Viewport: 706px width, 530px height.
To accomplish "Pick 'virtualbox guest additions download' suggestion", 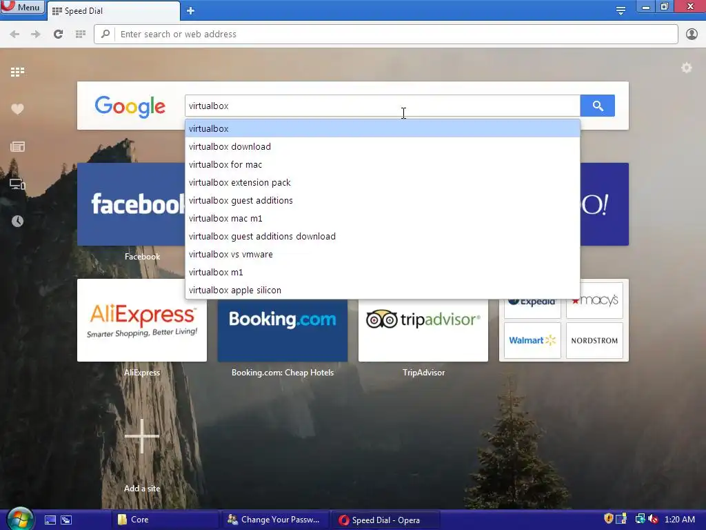I will click(x=382, y=237).
